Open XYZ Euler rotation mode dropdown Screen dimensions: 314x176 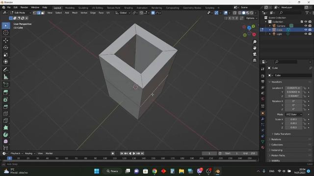pyautogui.click(x=293, y=114)
